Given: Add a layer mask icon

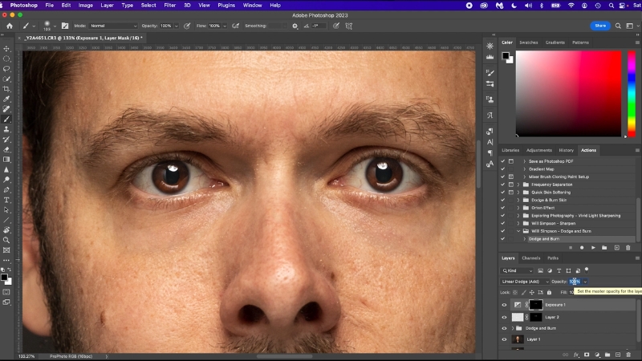Looking at the screenshot, I should tap(587, 355).
